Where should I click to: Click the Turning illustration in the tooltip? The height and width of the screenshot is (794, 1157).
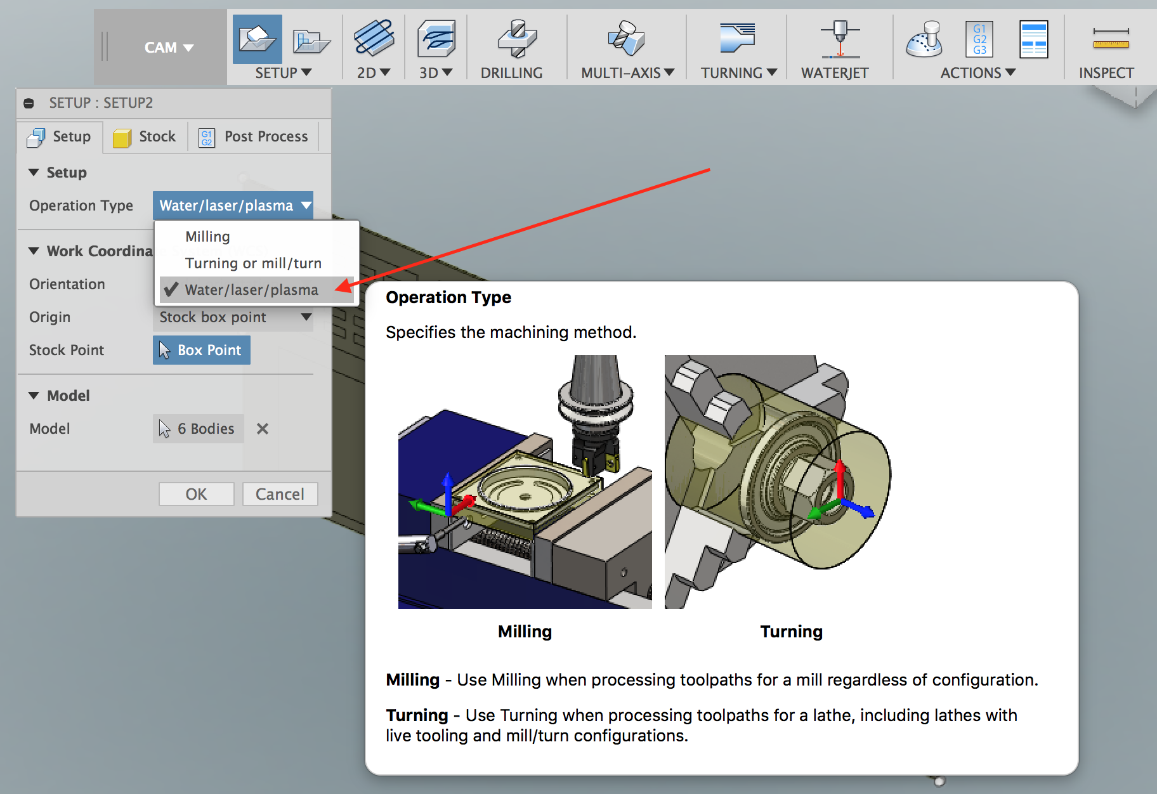pyautogui.click(x=778, y=482)
